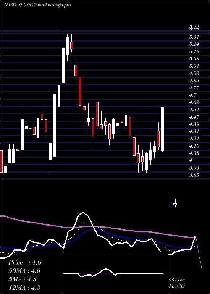210x294 pixels.
Task: Click the 4.08 price axis label
Action: pos(194,153)
